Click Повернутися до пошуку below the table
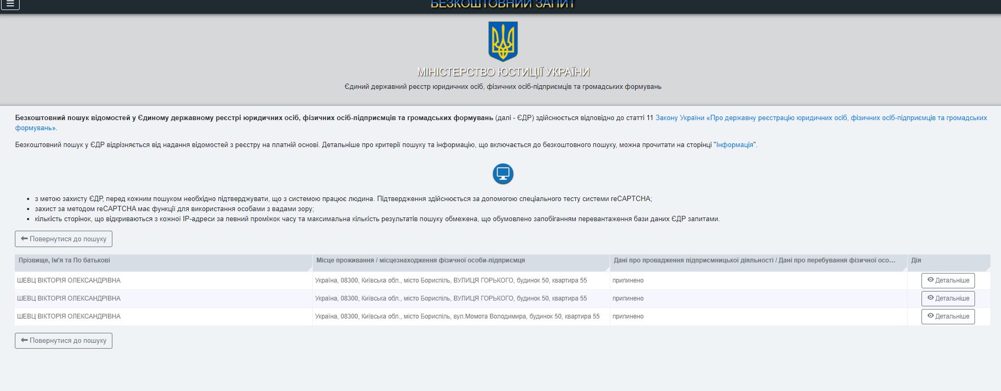This screenshot has height=391, width=1001. (64, 340)
